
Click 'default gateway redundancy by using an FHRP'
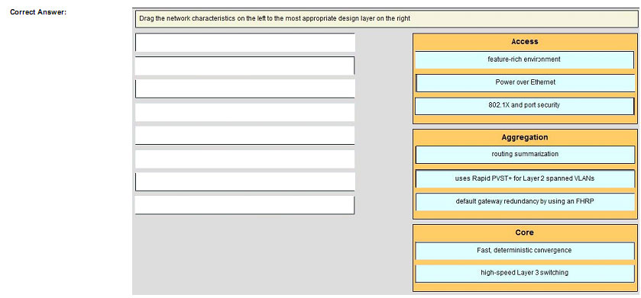(525, 202)
